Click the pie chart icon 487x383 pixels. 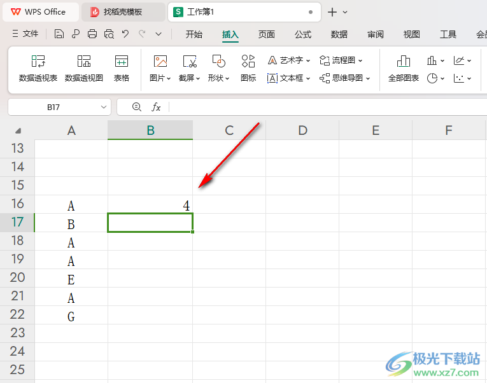coord(432,78)
